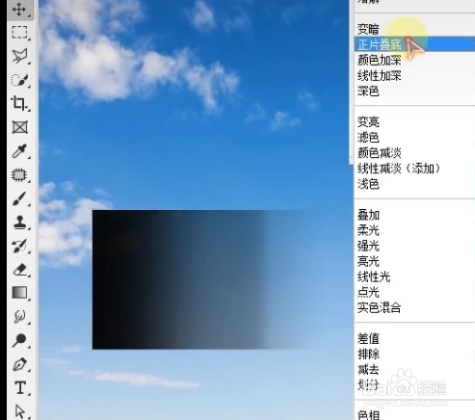Select the Quick Selection tool
Viewport: 475px width, 420px height.
(19, 80)
